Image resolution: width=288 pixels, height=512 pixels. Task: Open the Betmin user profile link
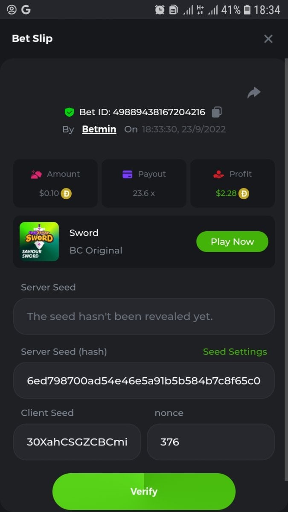click(99, 129)
